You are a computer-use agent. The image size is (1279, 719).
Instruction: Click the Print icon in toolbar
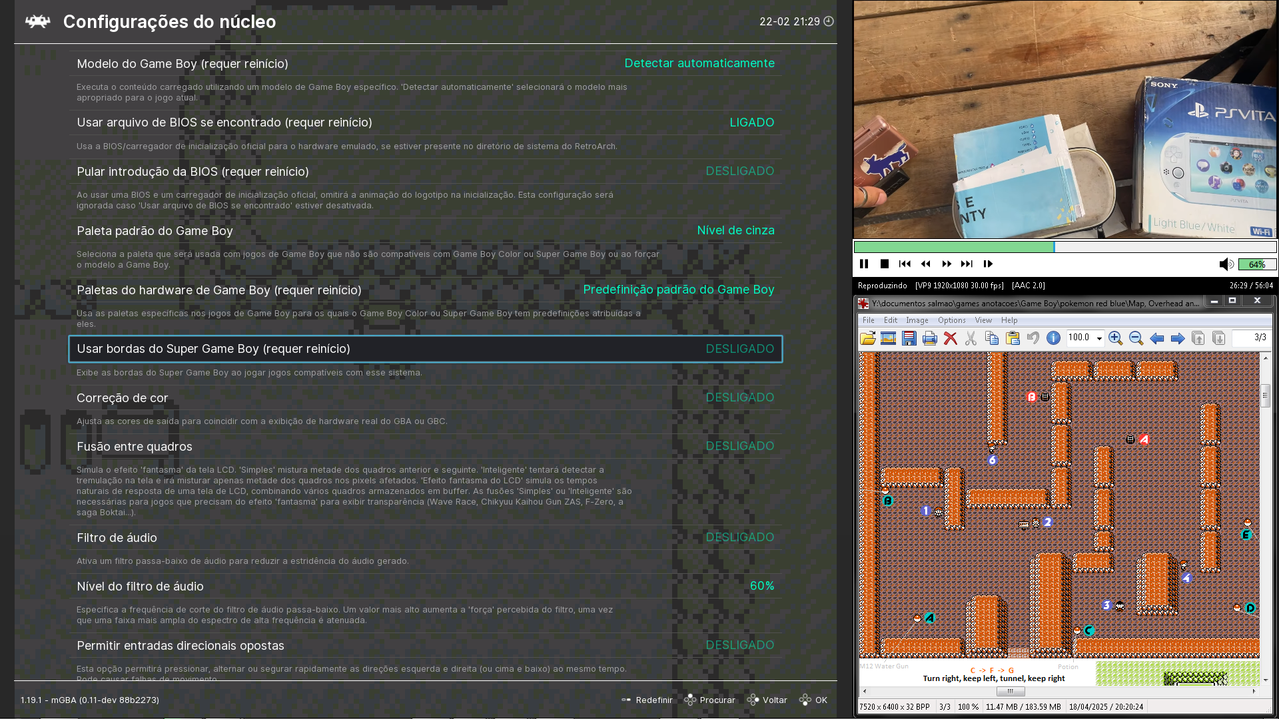930,338
